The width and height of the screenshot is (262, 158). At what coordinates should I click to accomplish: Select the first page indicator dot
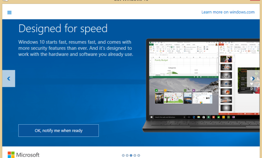(x=123, y=155)
